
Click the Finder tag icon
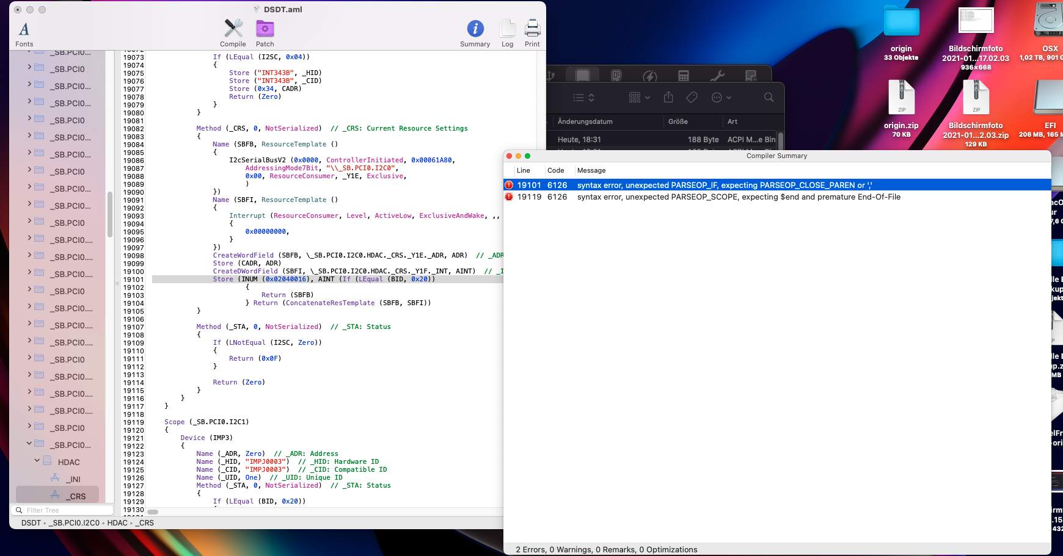[x=692, y=98]
